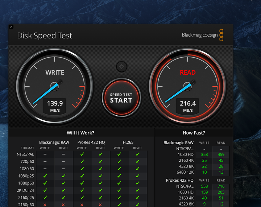The height and width of the screenshot is (207, 261).
Task: Click the WRITE gauge 139.9 MB/s readout
Action: (x=55, y=106)
